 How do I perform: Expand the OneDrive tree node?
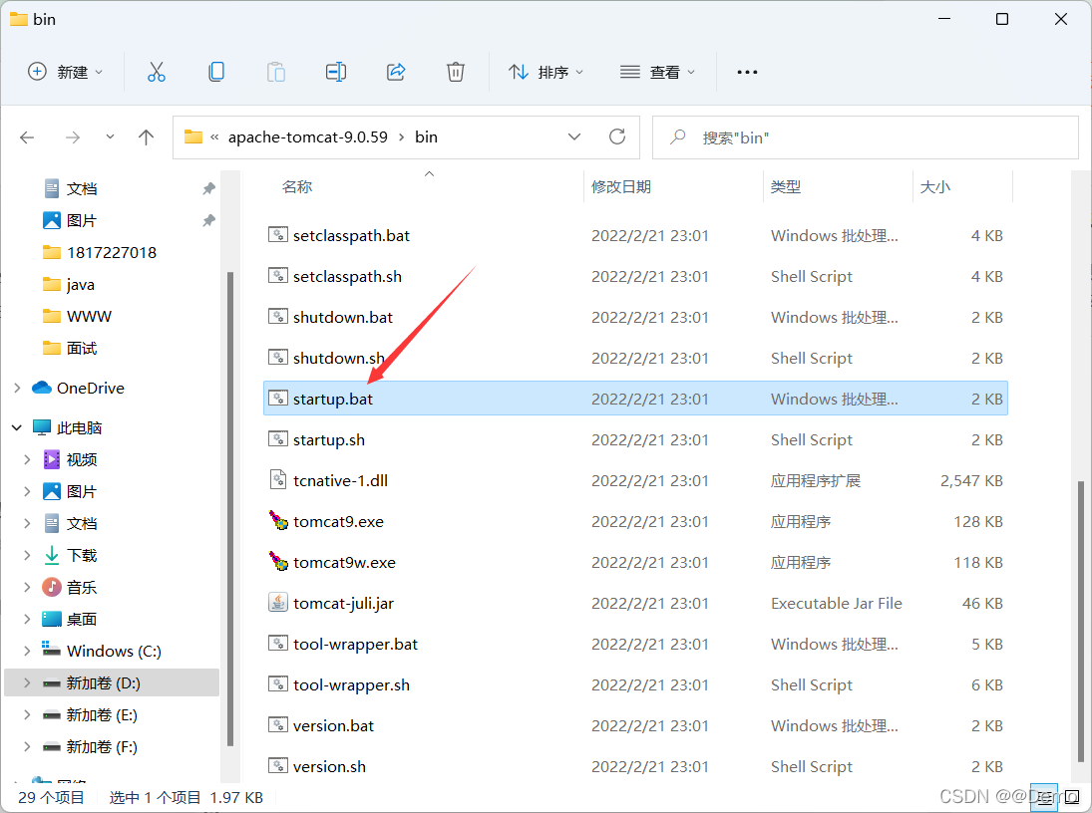click(x=17, y=388)
